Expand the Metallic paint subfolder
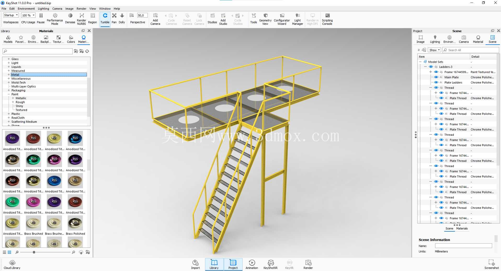 tap(13, 98)
